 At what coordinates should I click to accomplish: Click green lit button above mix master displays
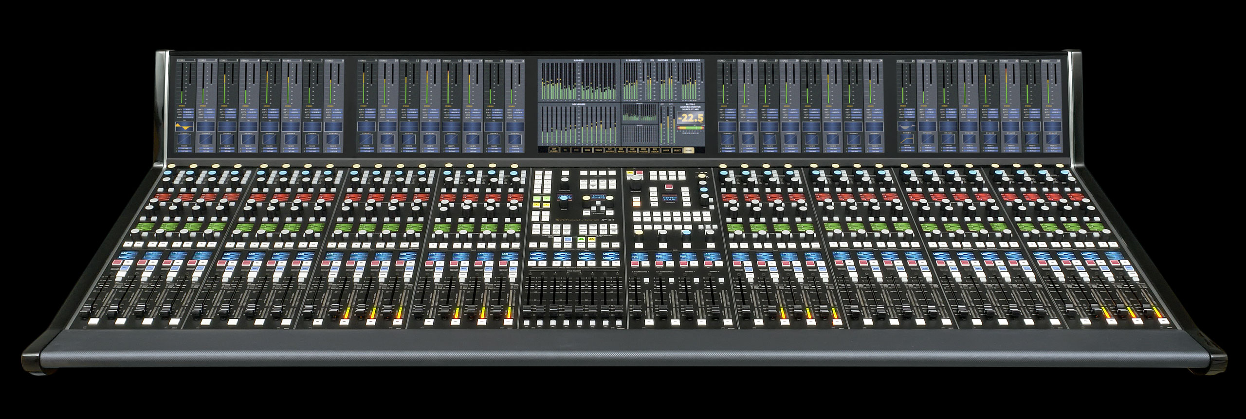pyautogui.click(x=581, y=239)
